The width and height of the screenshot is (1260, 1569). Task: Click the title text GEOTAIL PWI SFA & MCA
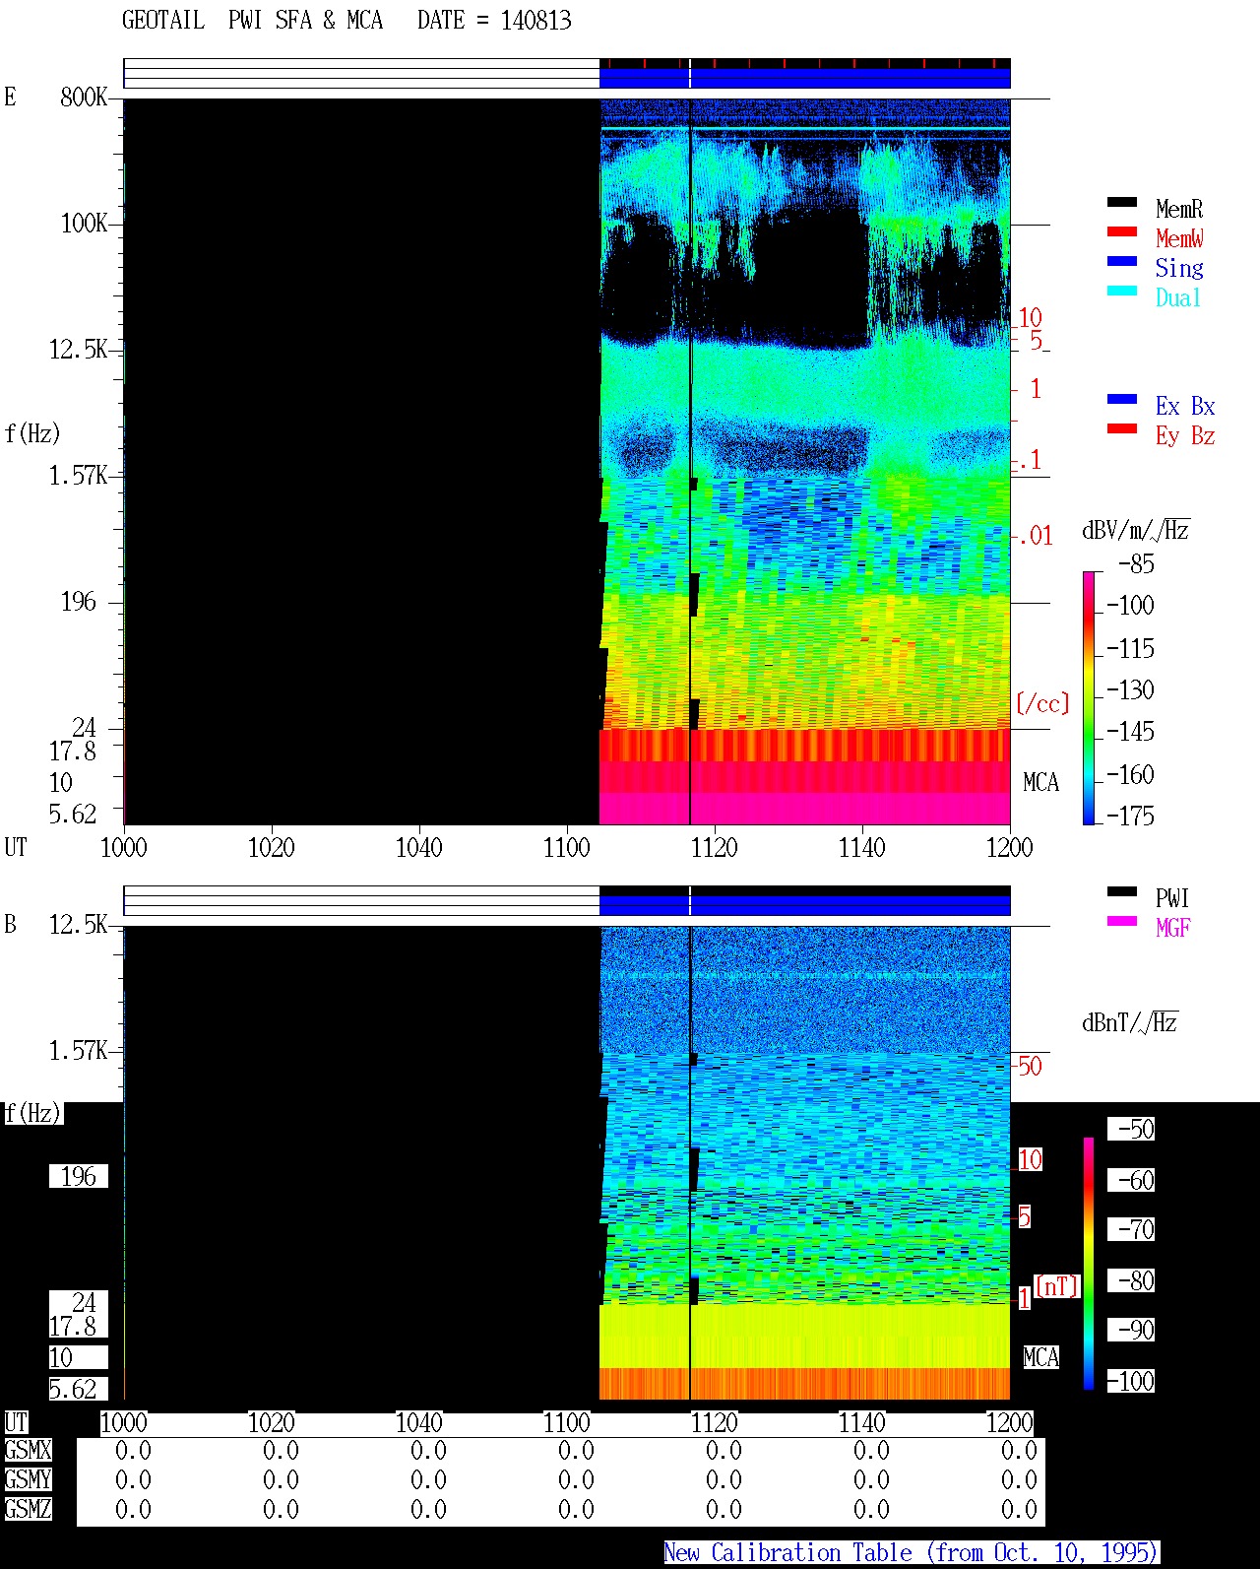[252, 21]
